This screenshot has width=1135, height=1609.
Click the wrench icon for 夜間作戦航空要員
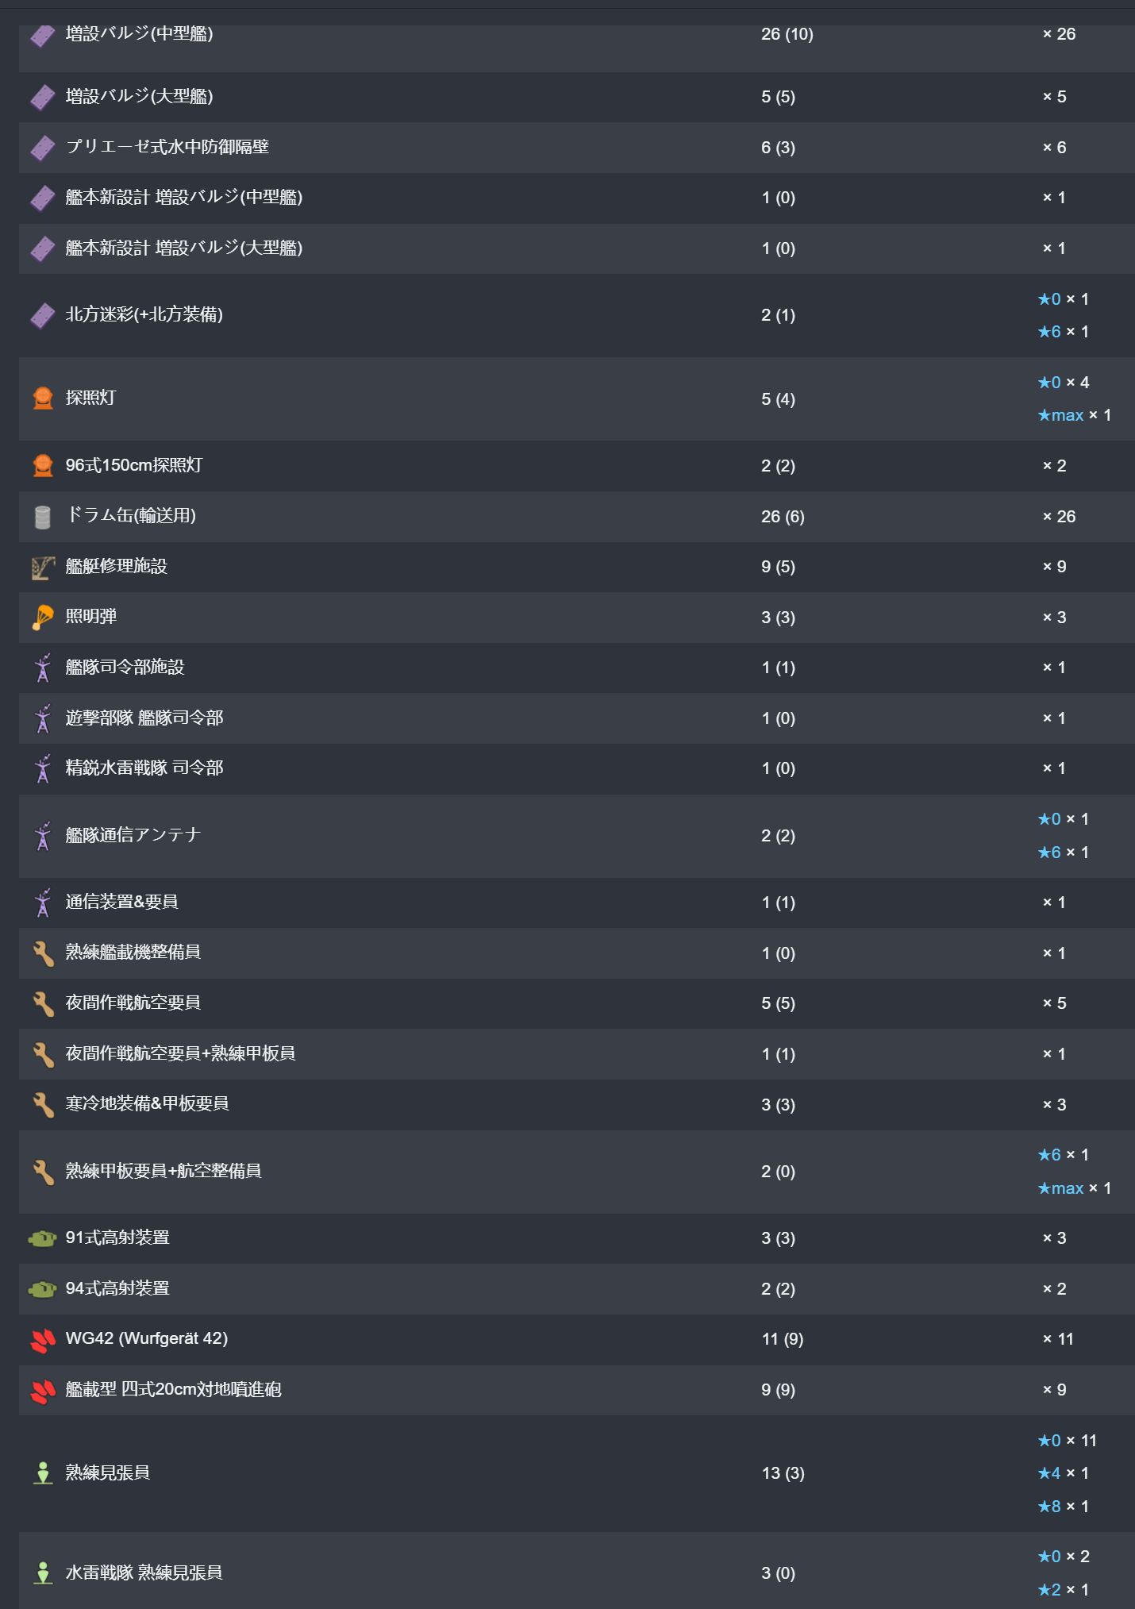click(43, 1004)
